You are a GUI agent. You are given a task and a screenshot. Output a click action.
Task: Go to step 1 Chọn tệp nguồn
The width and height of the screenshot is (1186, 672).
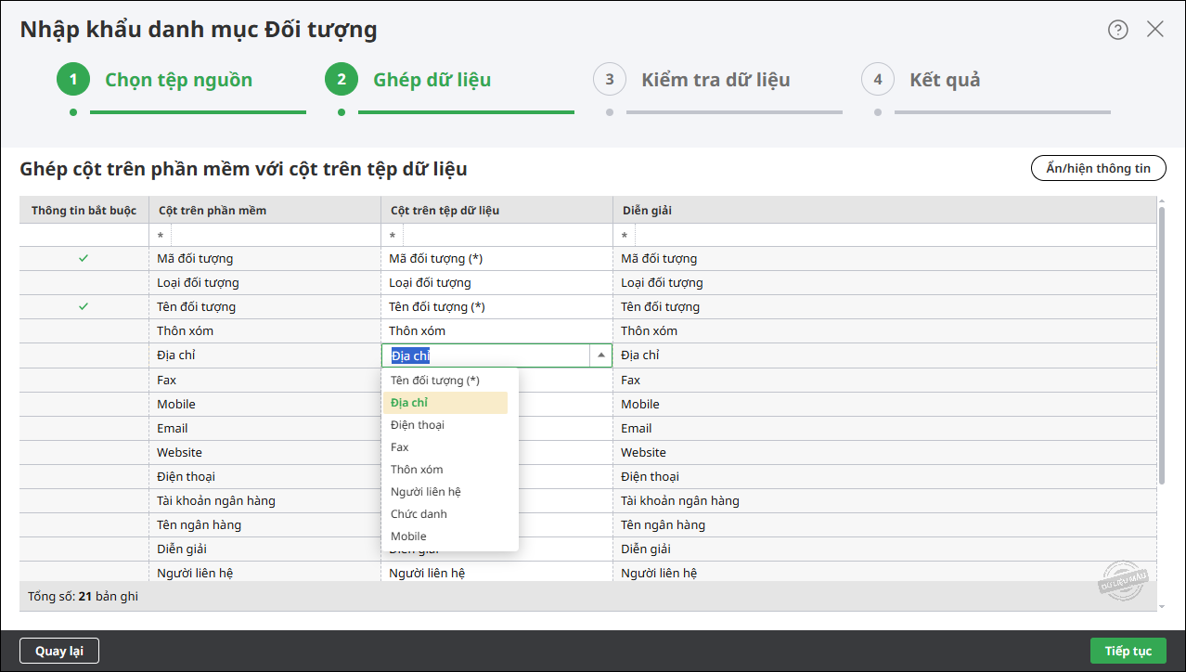coord(155,80)
